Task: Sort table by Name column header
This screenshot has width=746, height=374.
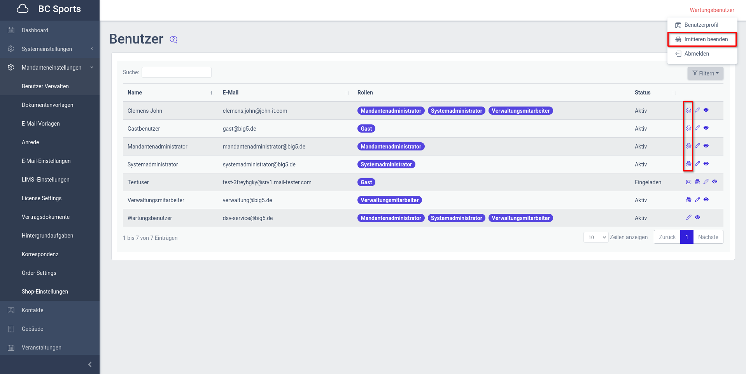Action: coord(135,93)
